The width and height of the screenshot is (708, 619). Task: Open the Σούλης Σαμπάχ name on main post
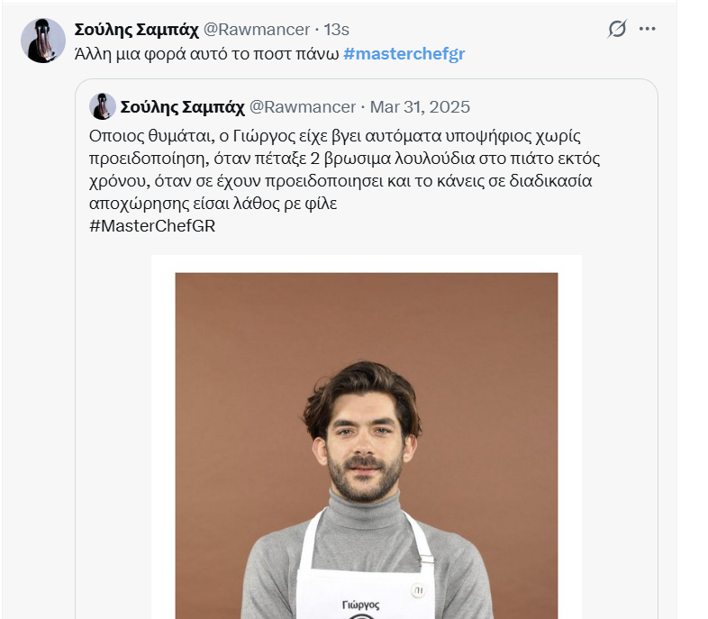pos(136,30)
